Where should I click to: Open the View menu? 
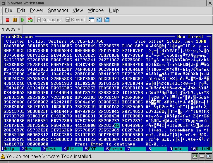pos(78,11)
